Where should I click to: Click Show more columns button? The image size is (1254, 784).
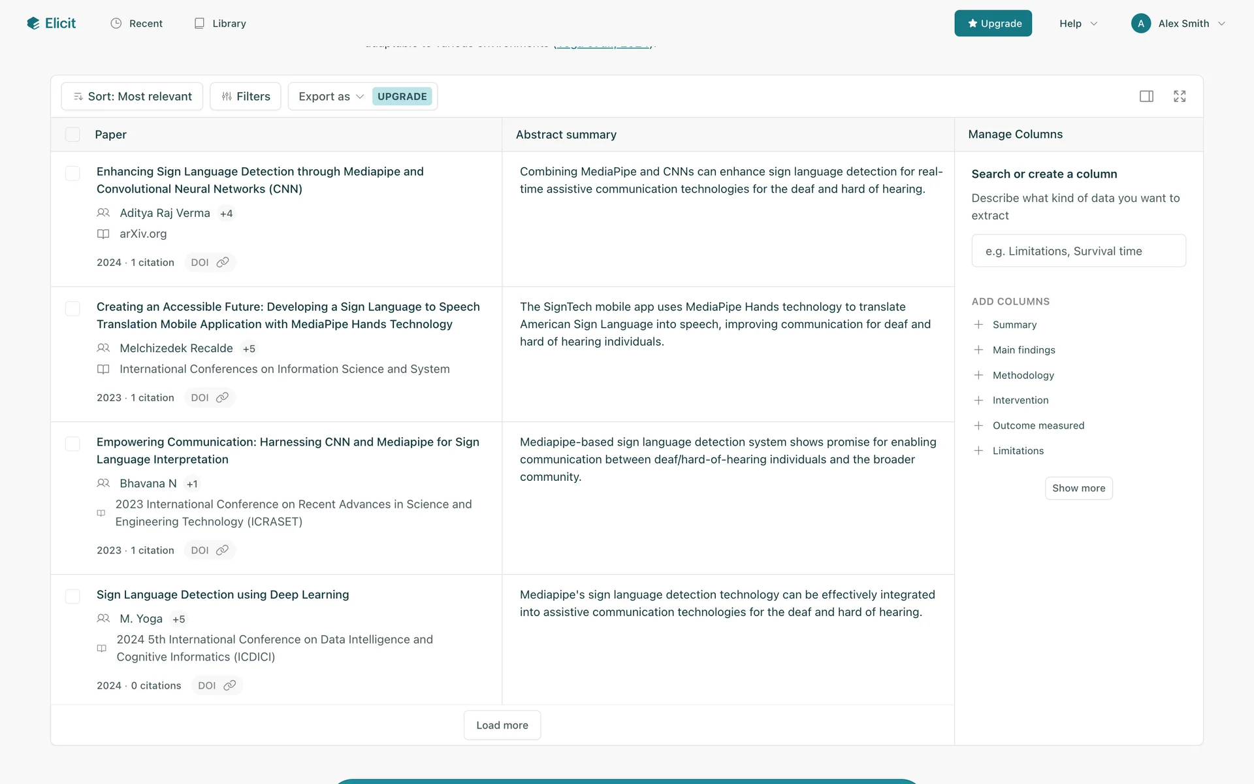1078,488
